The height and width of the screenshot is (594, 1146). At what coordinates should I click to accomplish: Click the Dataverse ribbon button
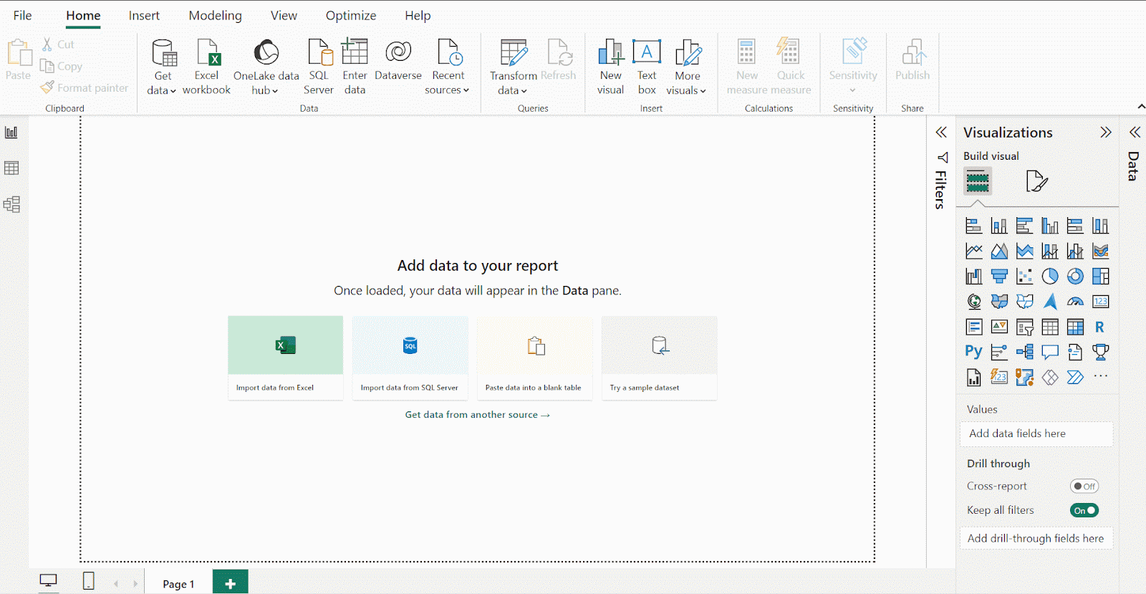click(x=398, y=67)
